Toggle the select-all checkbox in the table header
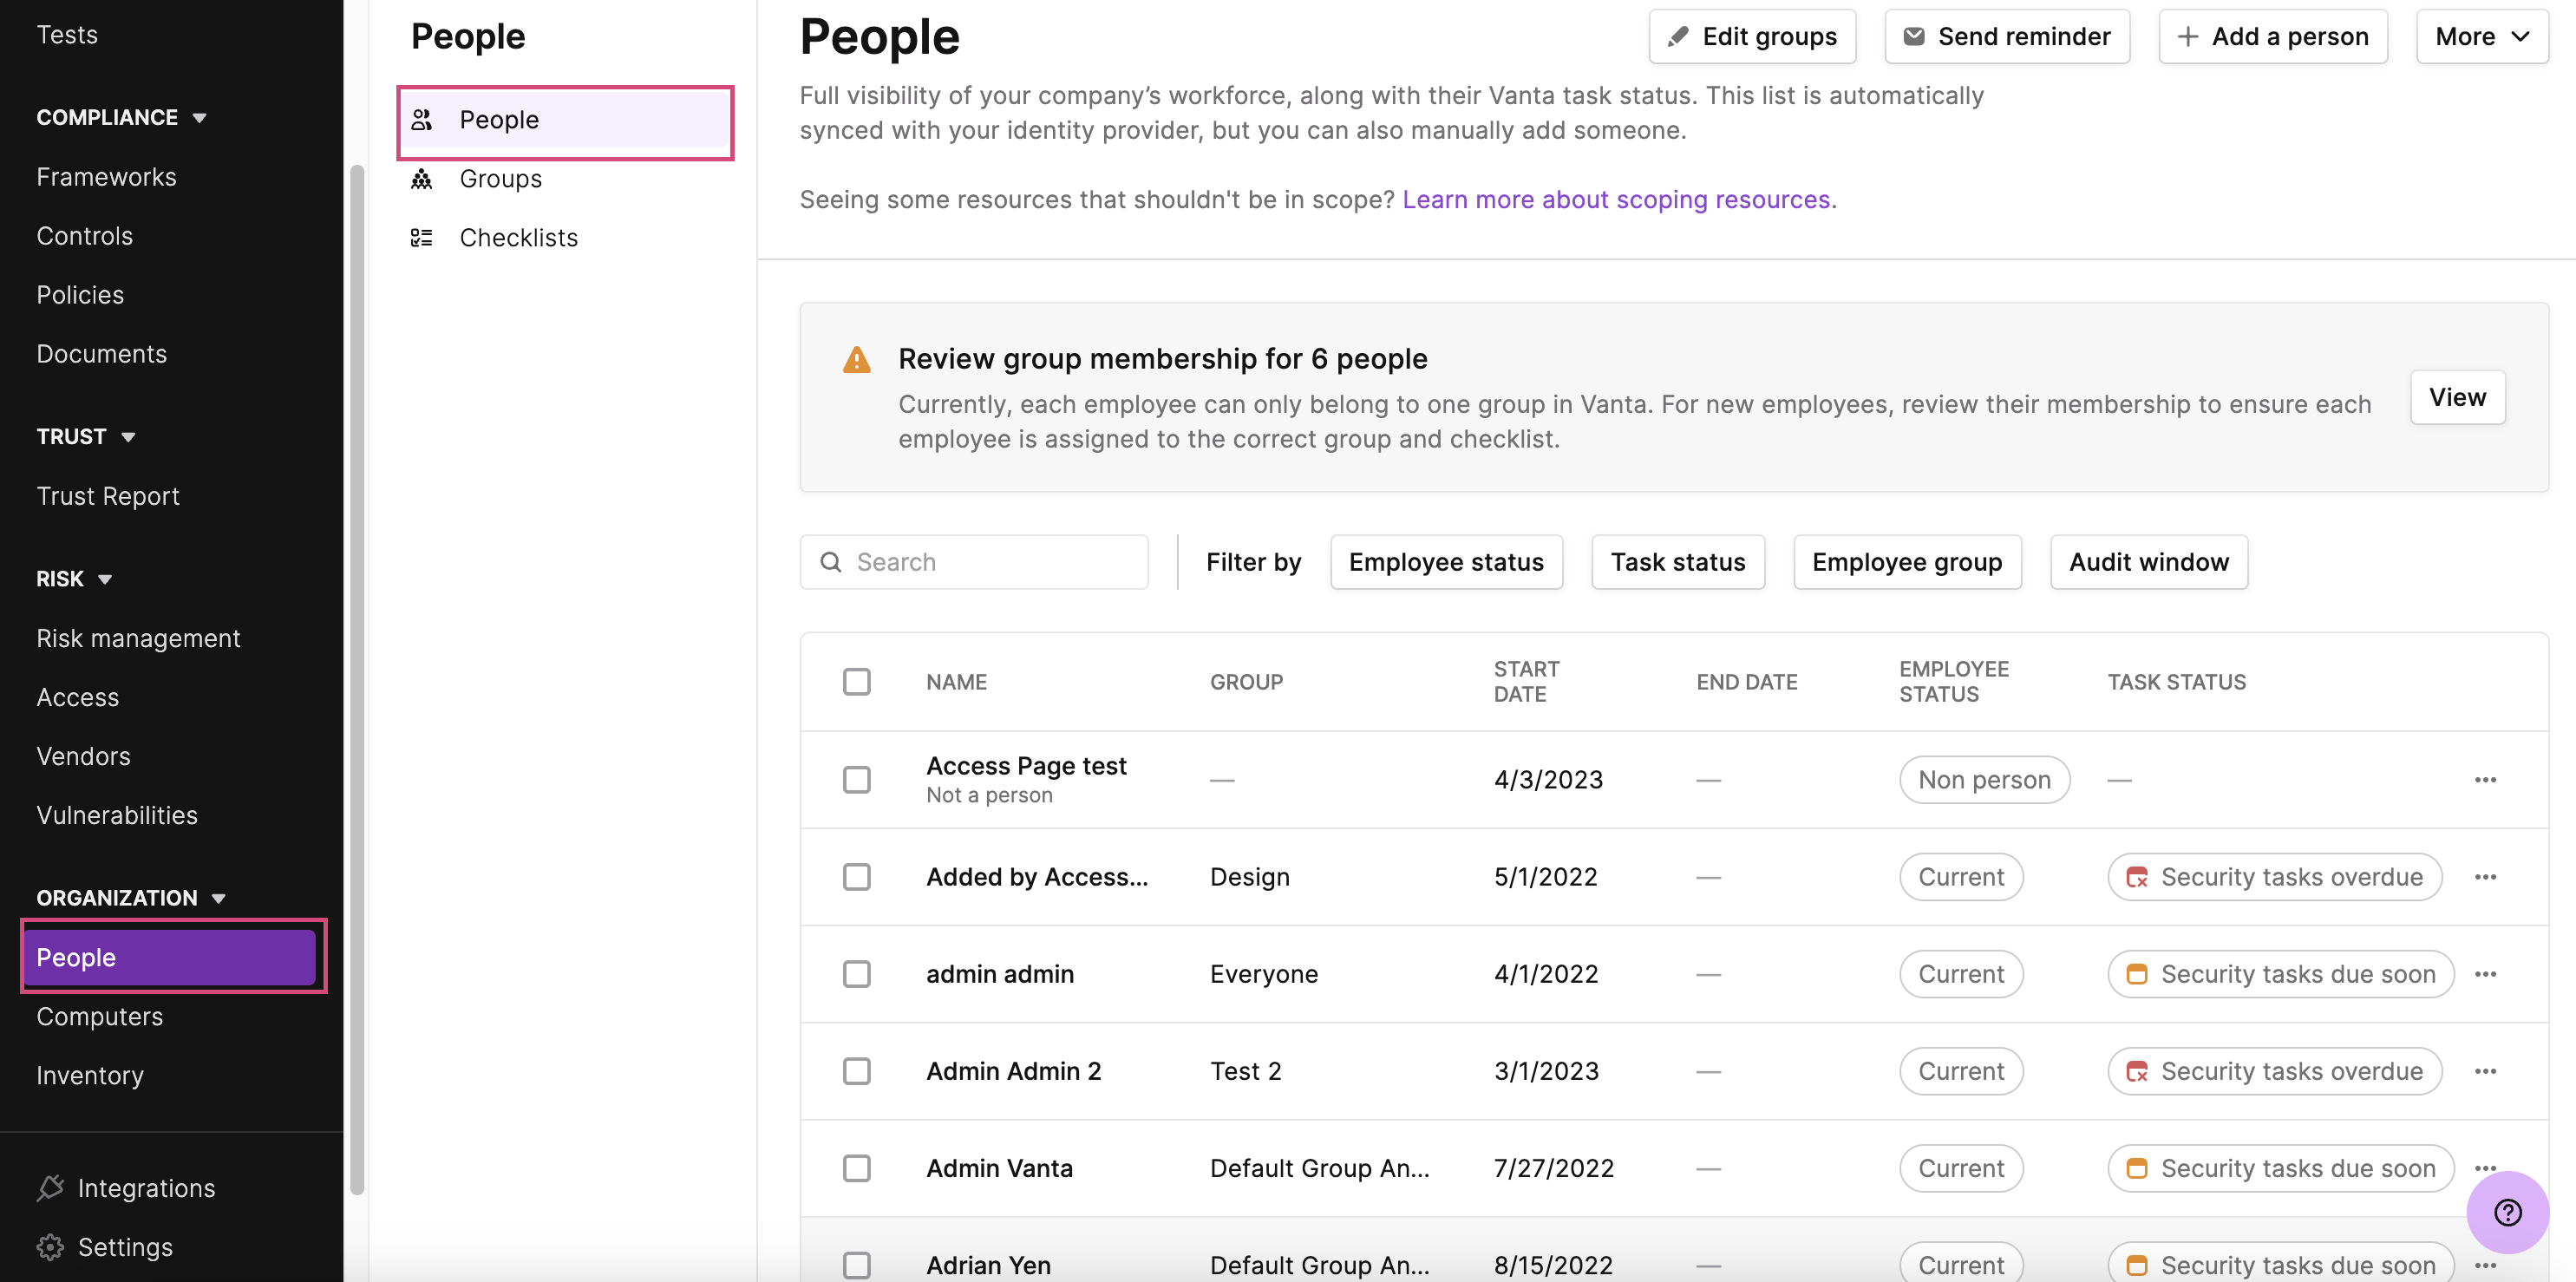The width and height of the screenshot is (2576, 1282). [x=857, y=682]
